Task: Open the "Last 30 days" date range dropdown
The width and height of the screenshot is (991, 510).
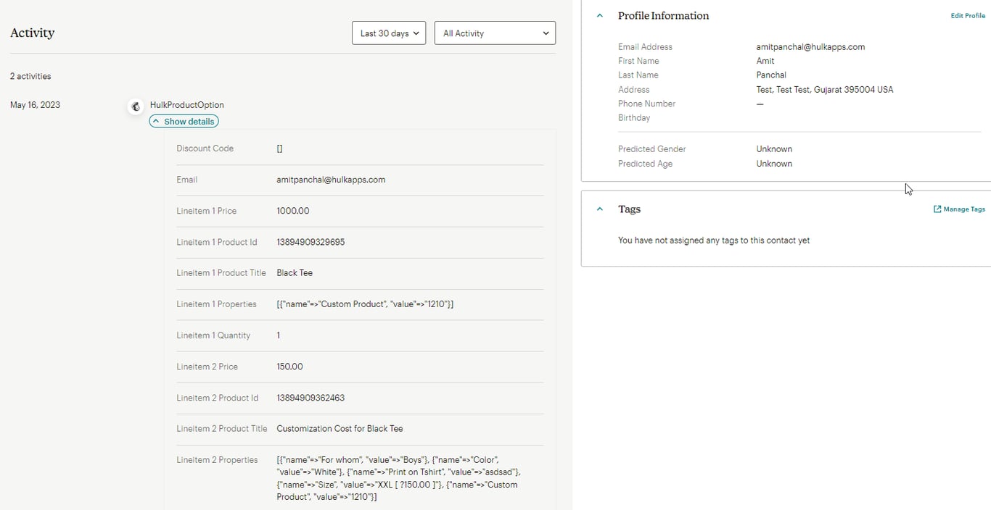Action: click(x=389, y=33)
